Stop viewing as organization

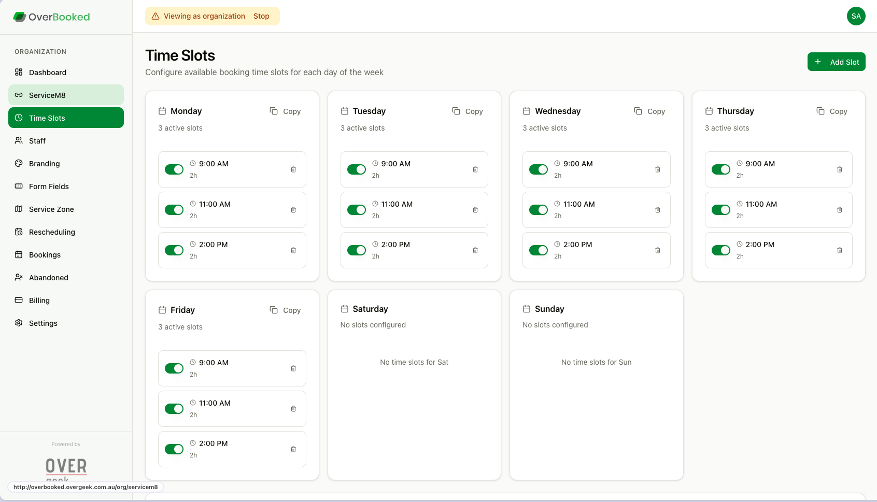point(261,16)
